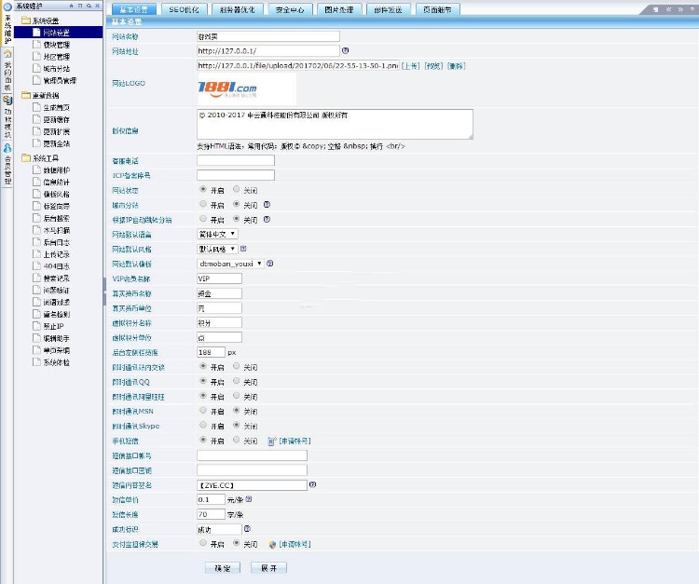Click the ICP备案序号 input field
Viewport: 699px width, 584px height.
coord(236,175)
